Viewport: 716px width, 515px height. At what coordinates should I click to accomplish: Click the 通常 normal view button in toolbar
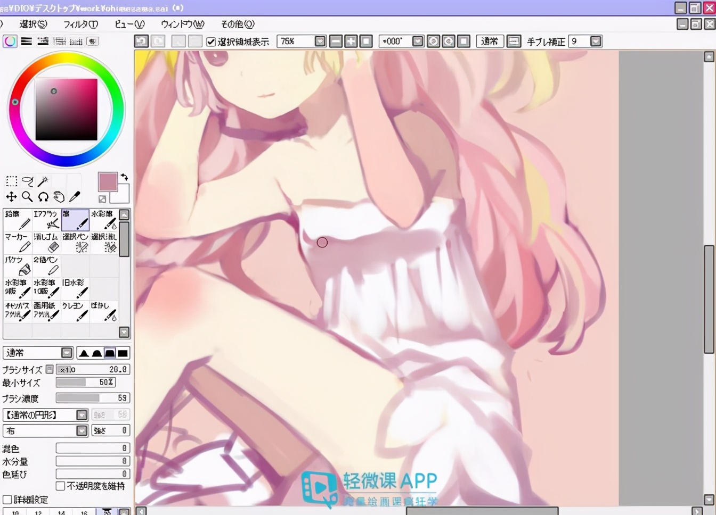[x=490, y=41]
